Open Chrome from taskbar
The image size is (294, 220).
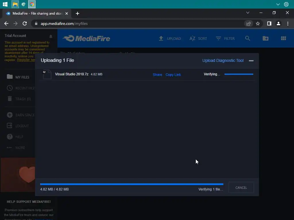[32, 4]
